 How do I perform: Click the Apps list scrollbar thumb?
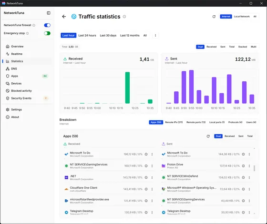(x=254, y=168)
